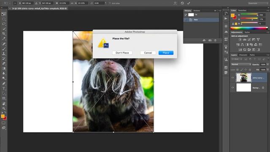
Task: Delete current state in History panel
Action: pyautogui.click(x=215, y=41)
